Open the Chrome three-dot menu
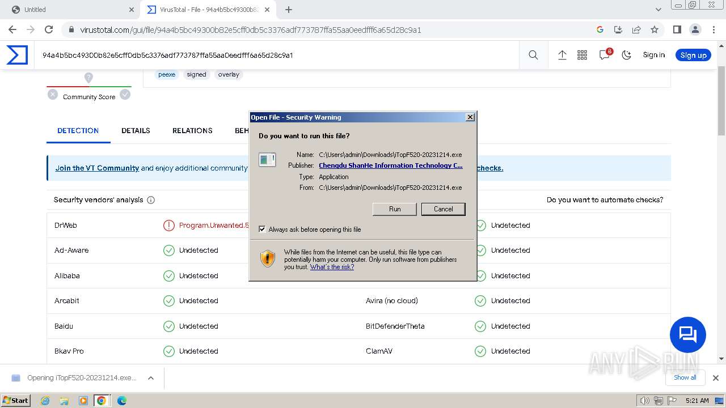 click(x=713, y=29)
